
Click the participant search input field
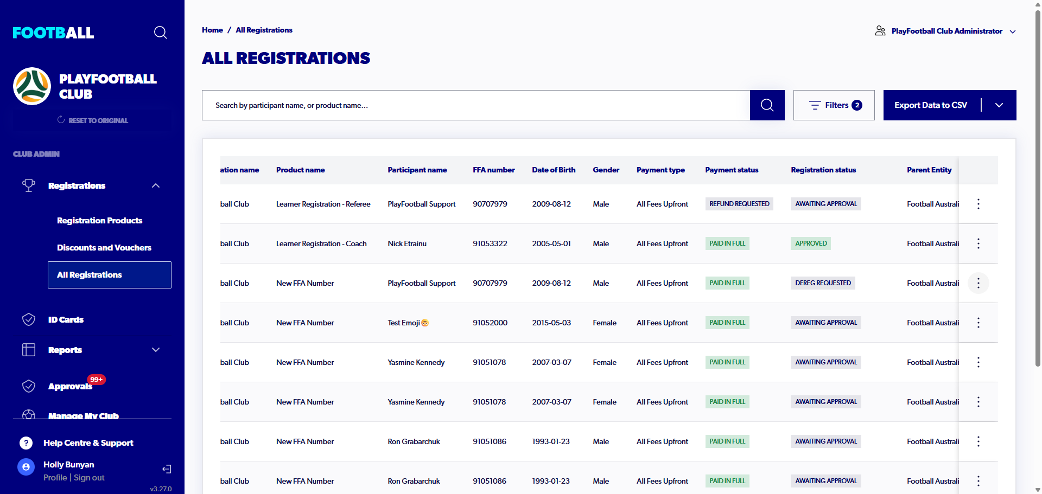[476, 105]
